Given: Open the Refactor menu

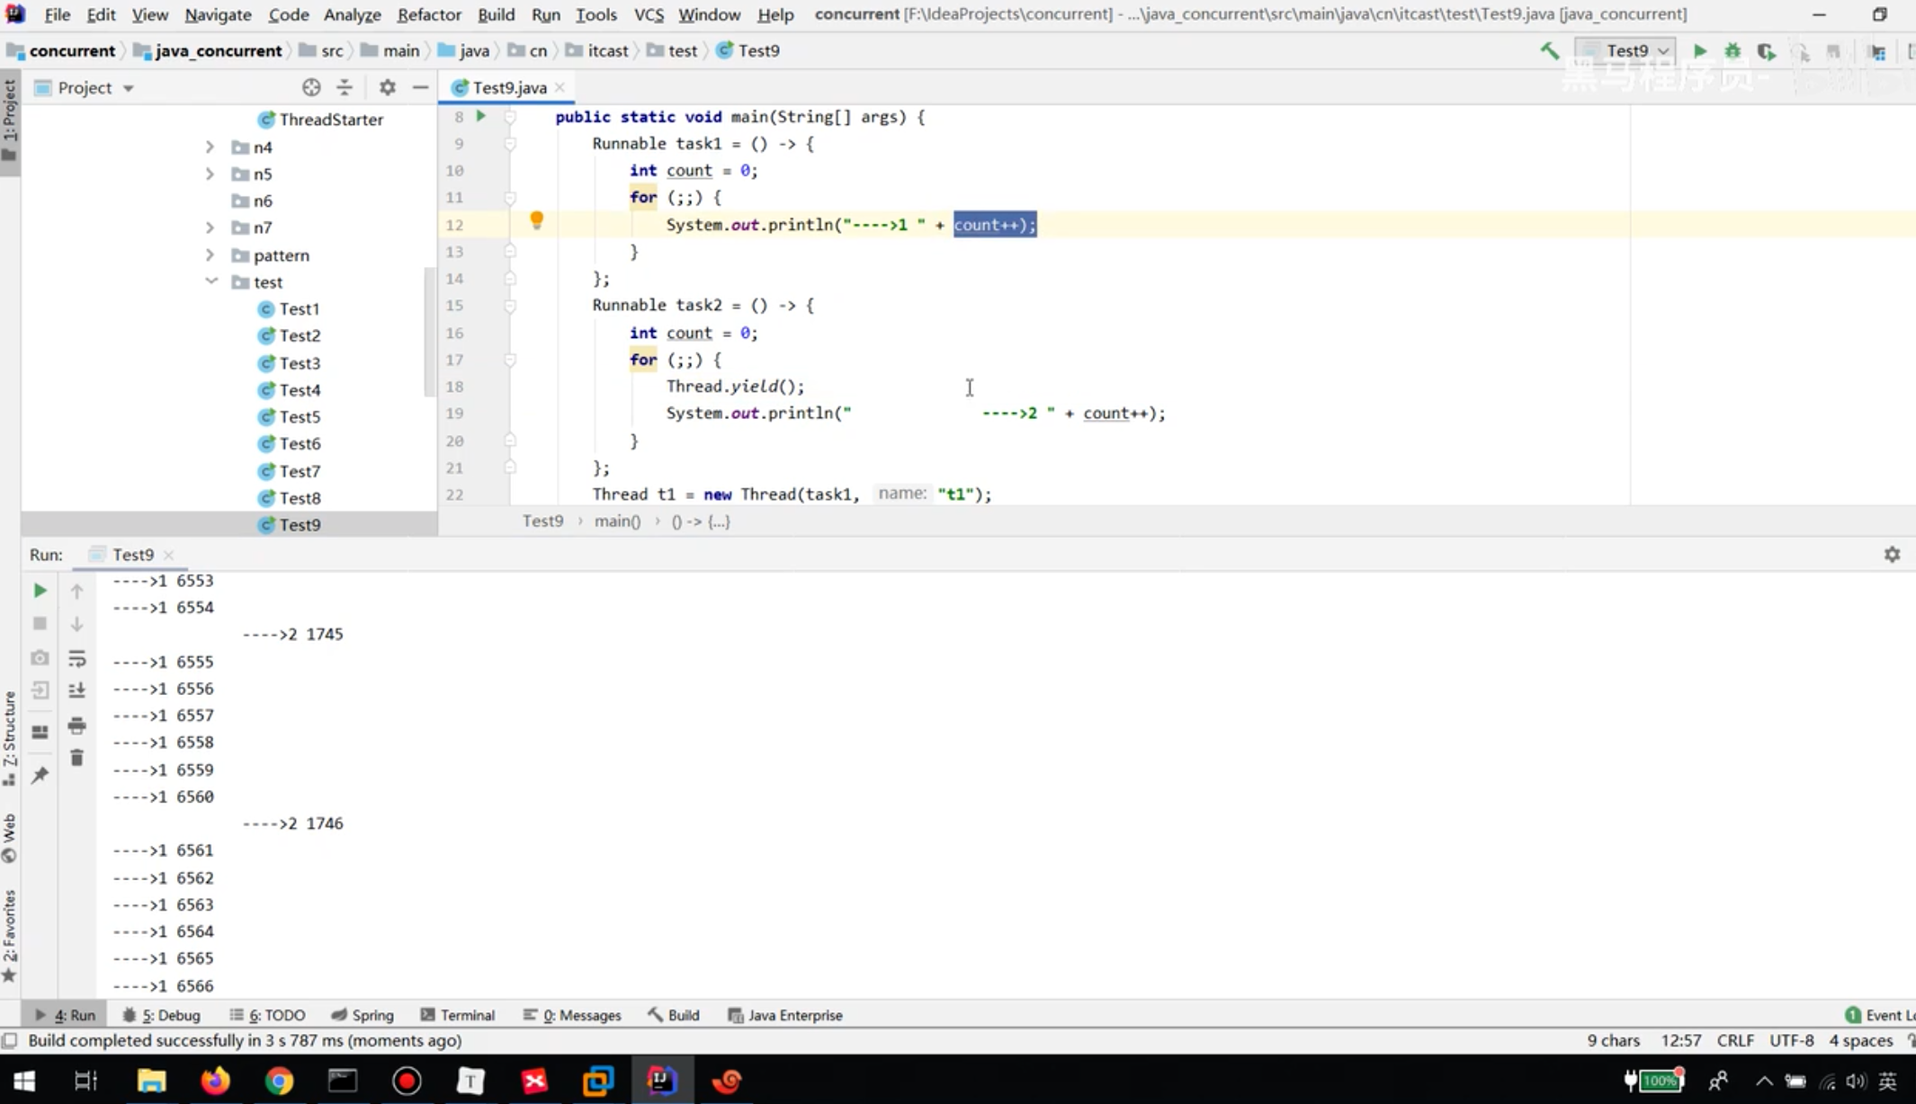Looking at the screenshot, I should 428,14.
